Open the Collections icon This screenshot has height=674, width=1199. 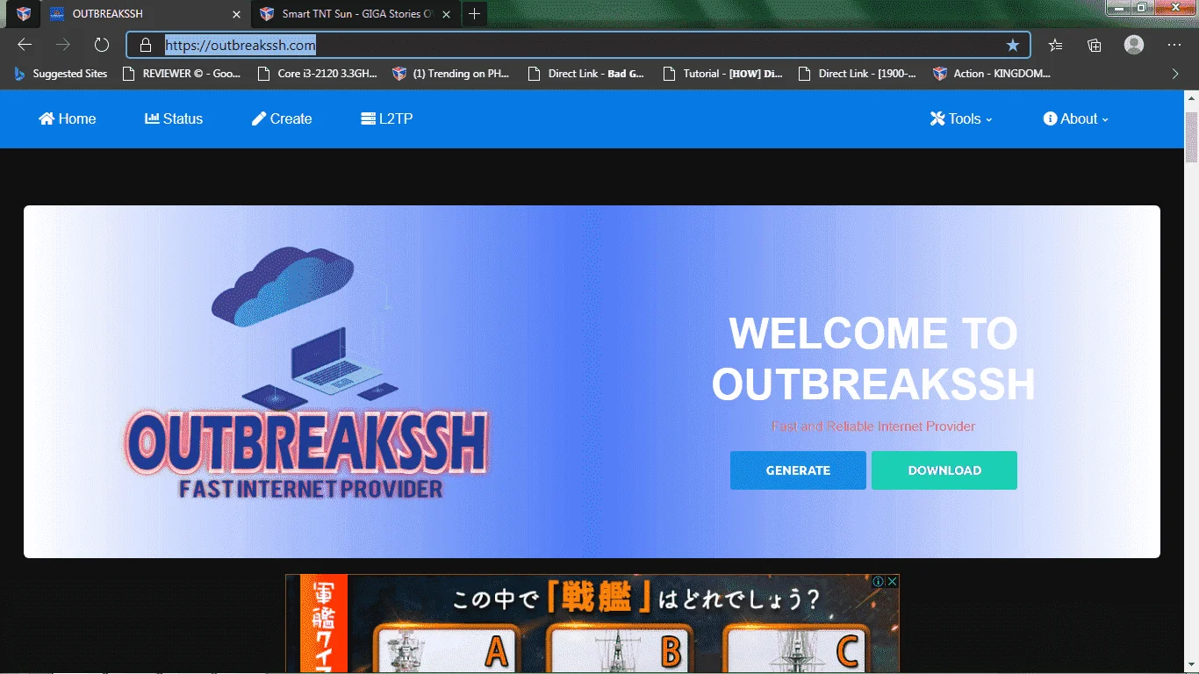[x=1095, y=45]
